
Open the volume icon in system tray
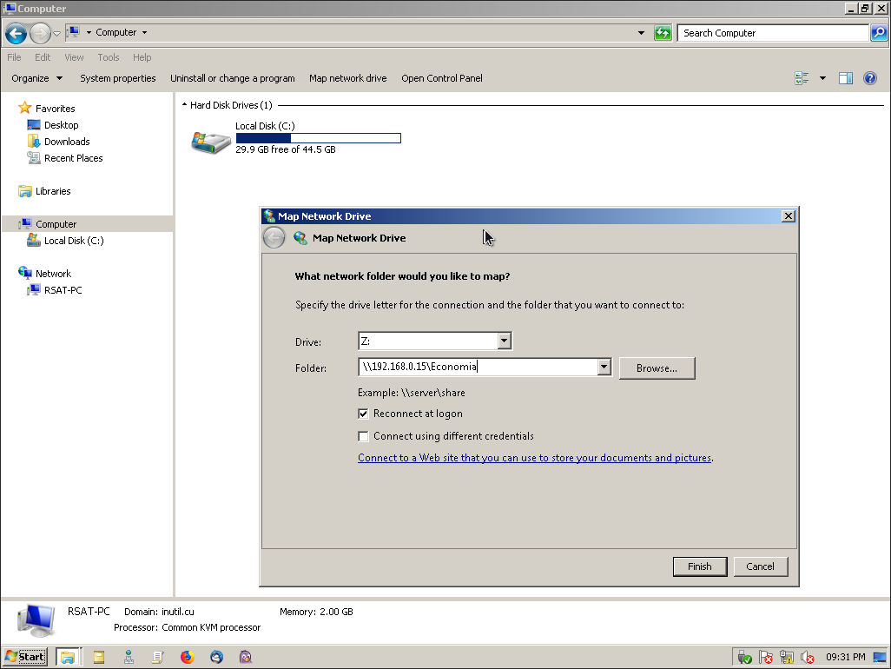coord(807,657)
